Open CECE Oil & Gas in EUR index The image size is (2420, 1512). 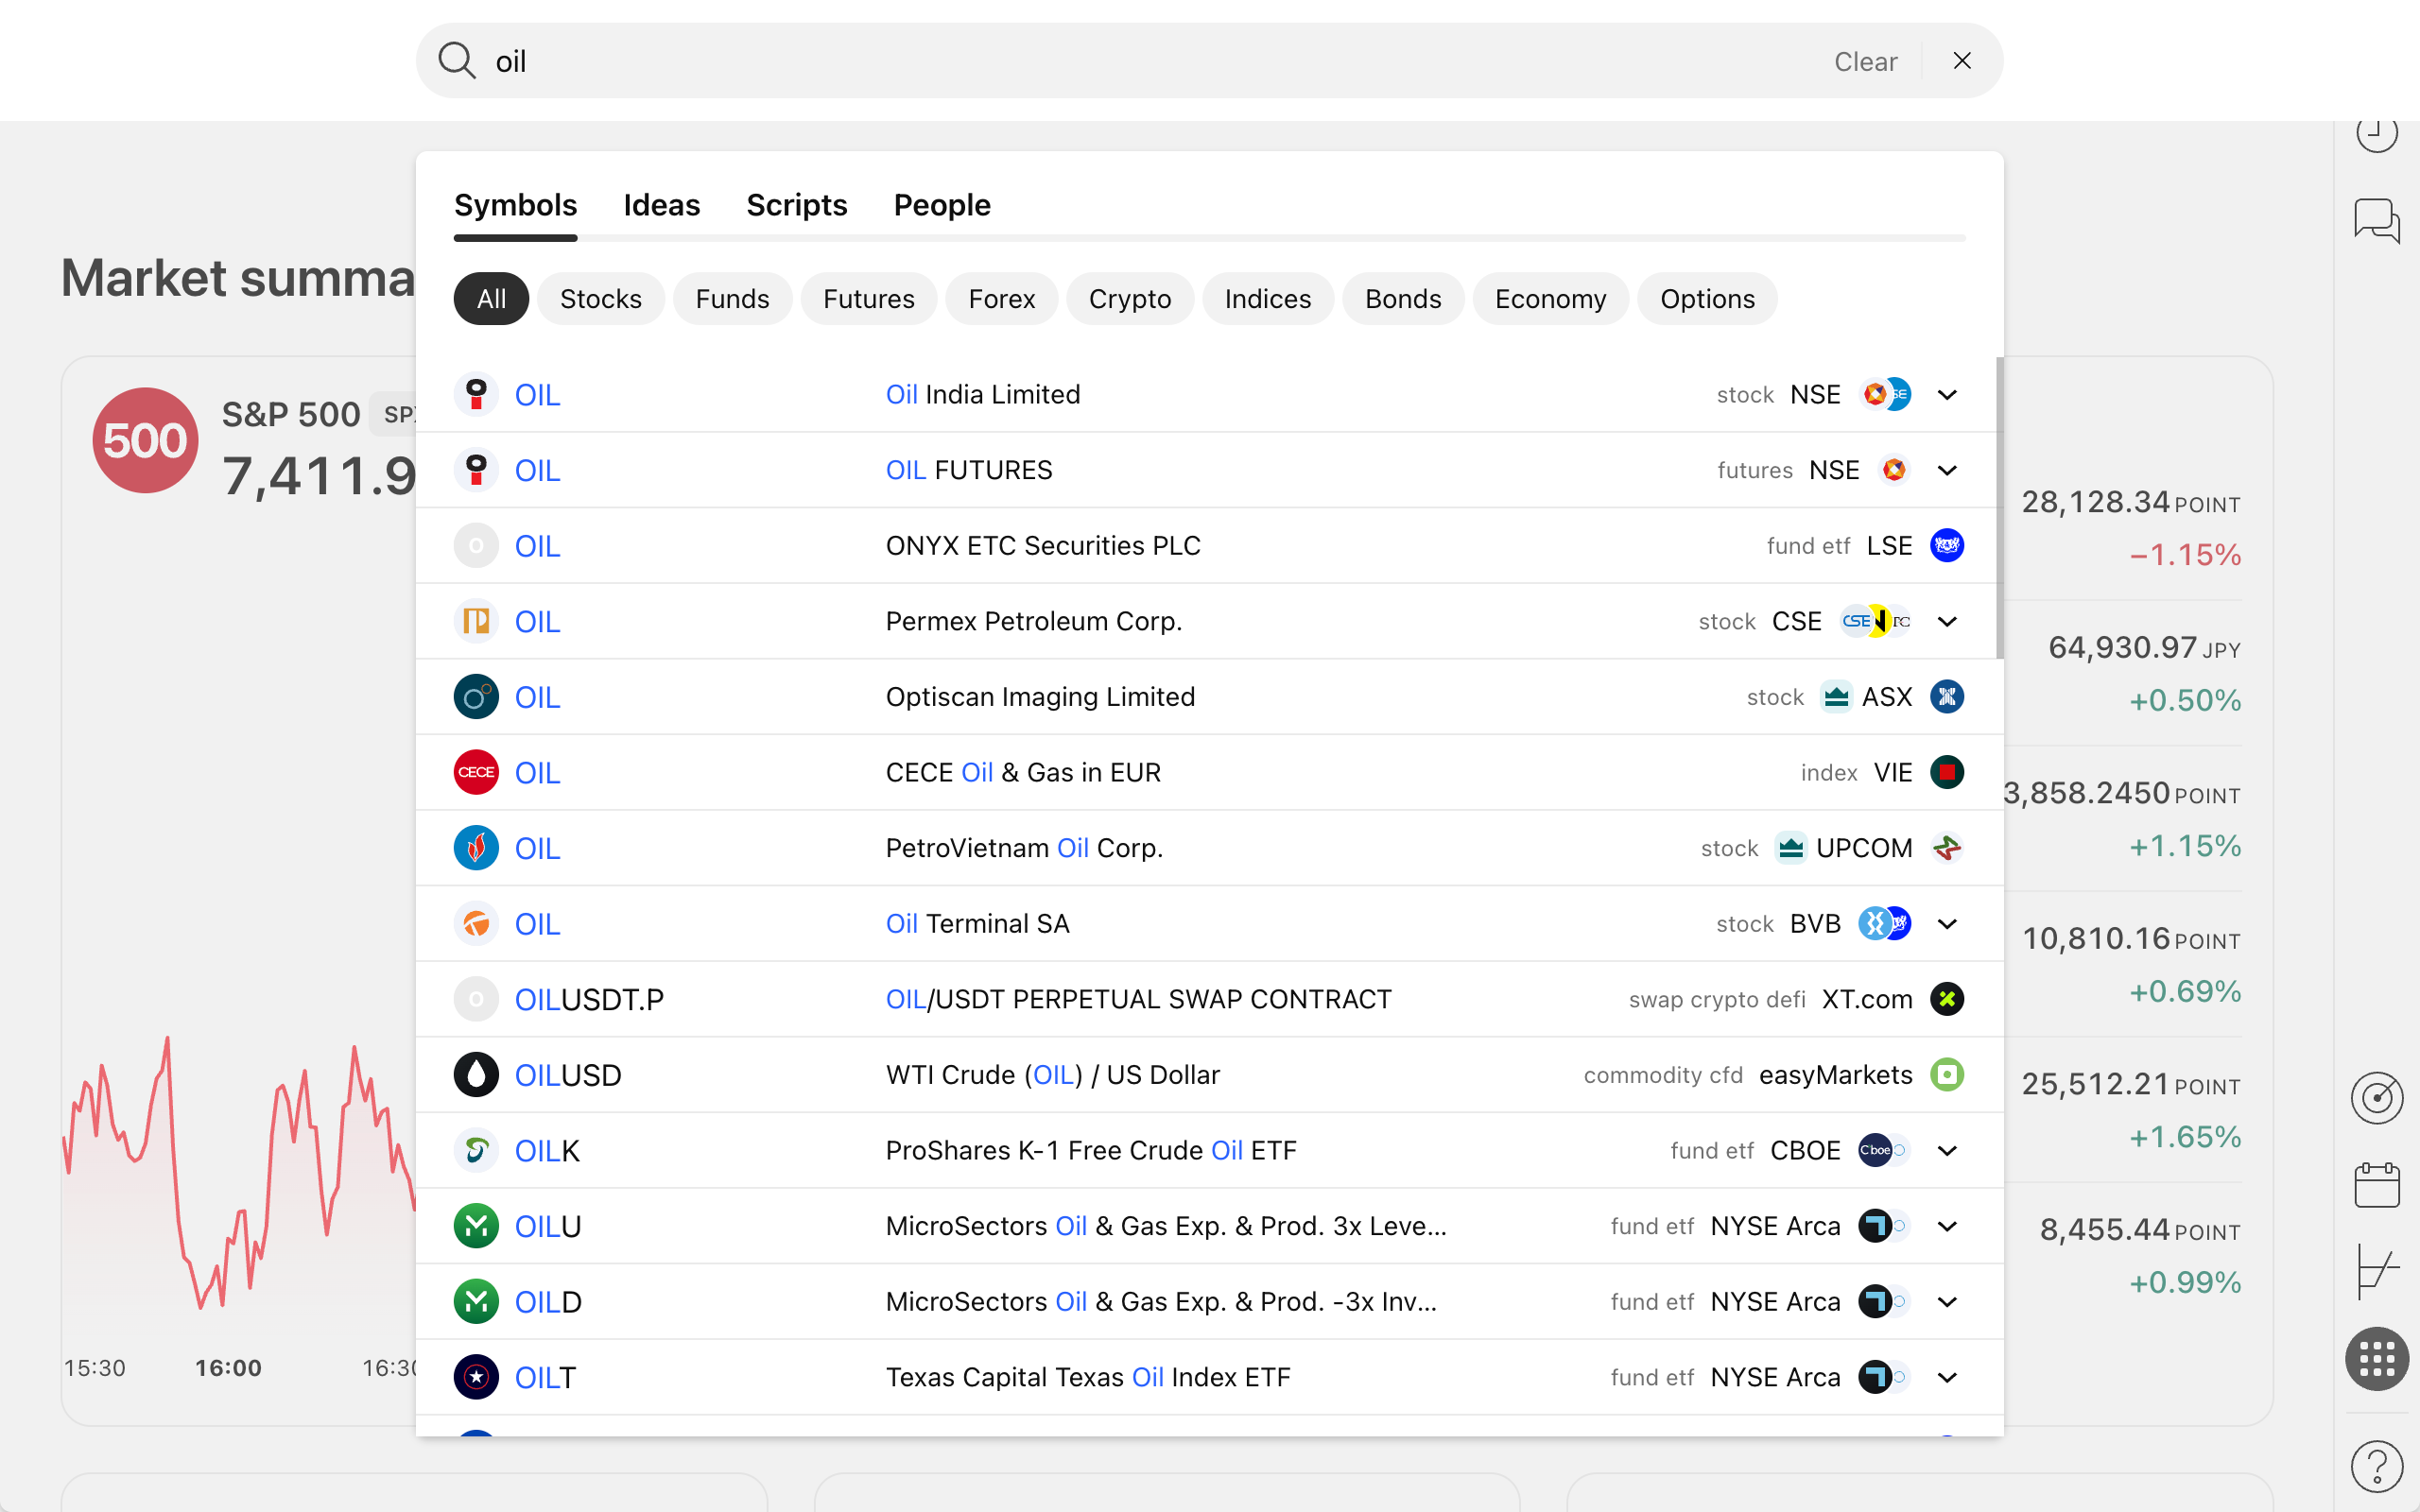tap(1209, 773)
